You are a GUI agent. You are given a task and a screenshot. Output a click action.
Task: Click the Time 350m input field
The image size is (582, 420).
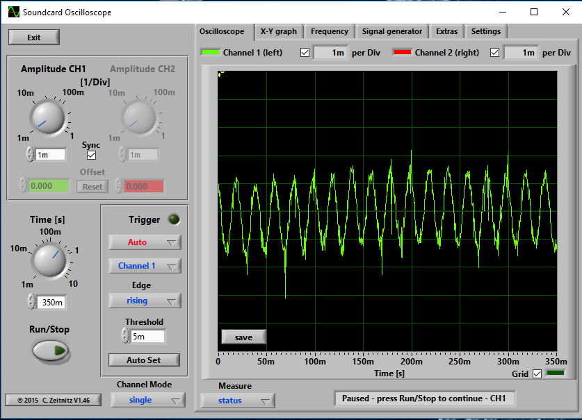(51, 303)
